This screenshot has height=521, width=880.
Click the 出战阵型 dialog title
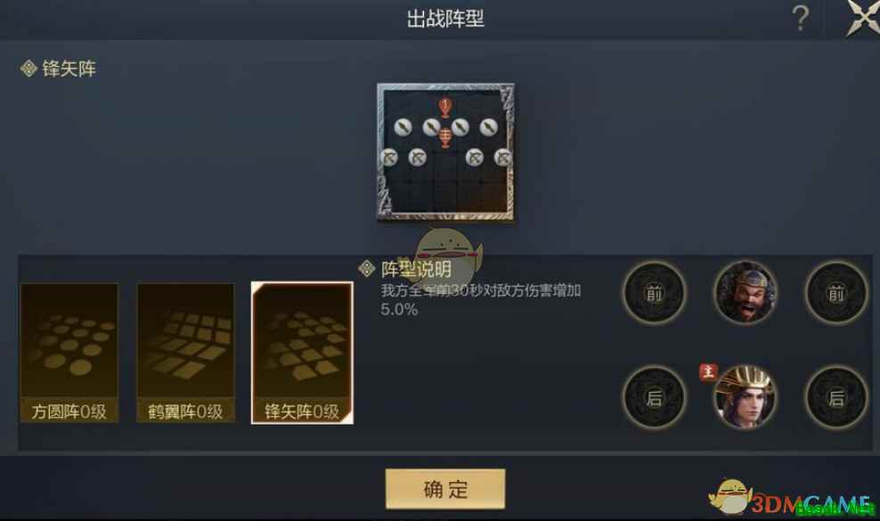point(445,19)
